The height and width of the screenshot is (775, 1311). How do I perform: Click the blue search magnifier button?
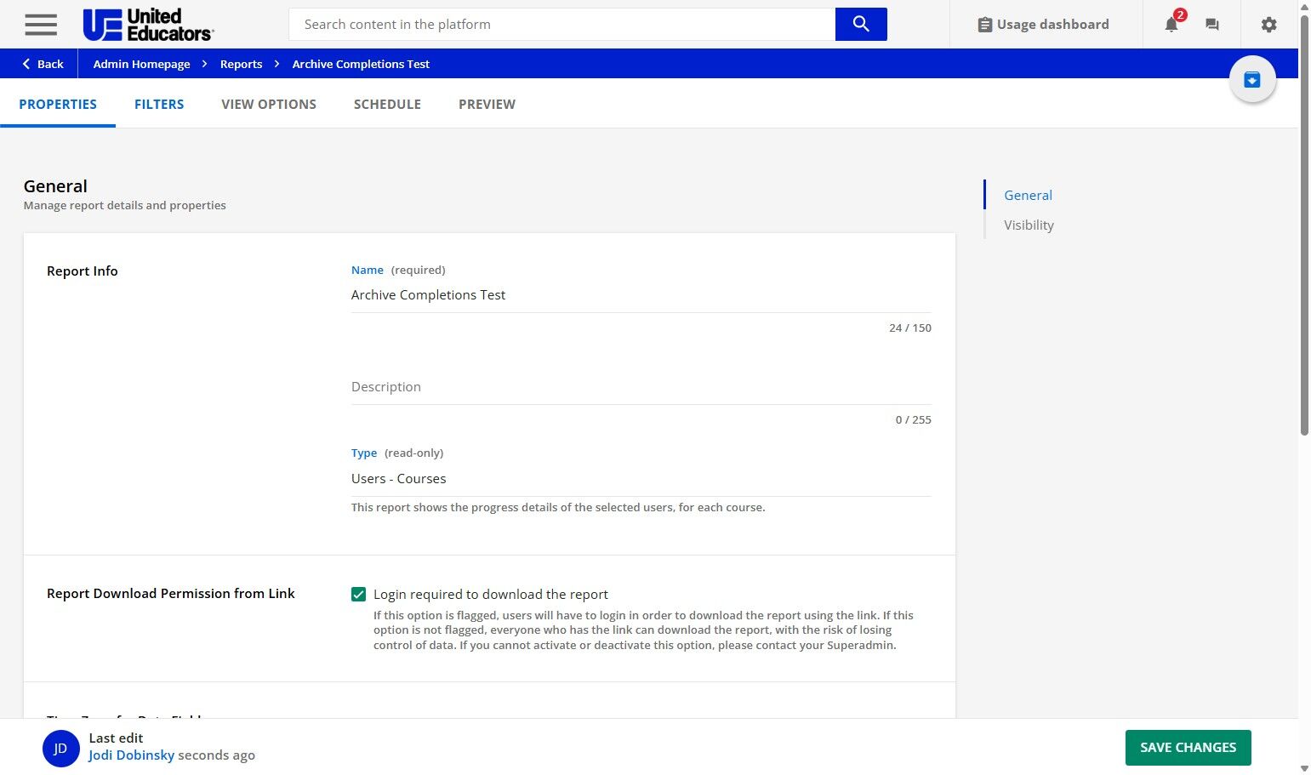pos(860,24)
